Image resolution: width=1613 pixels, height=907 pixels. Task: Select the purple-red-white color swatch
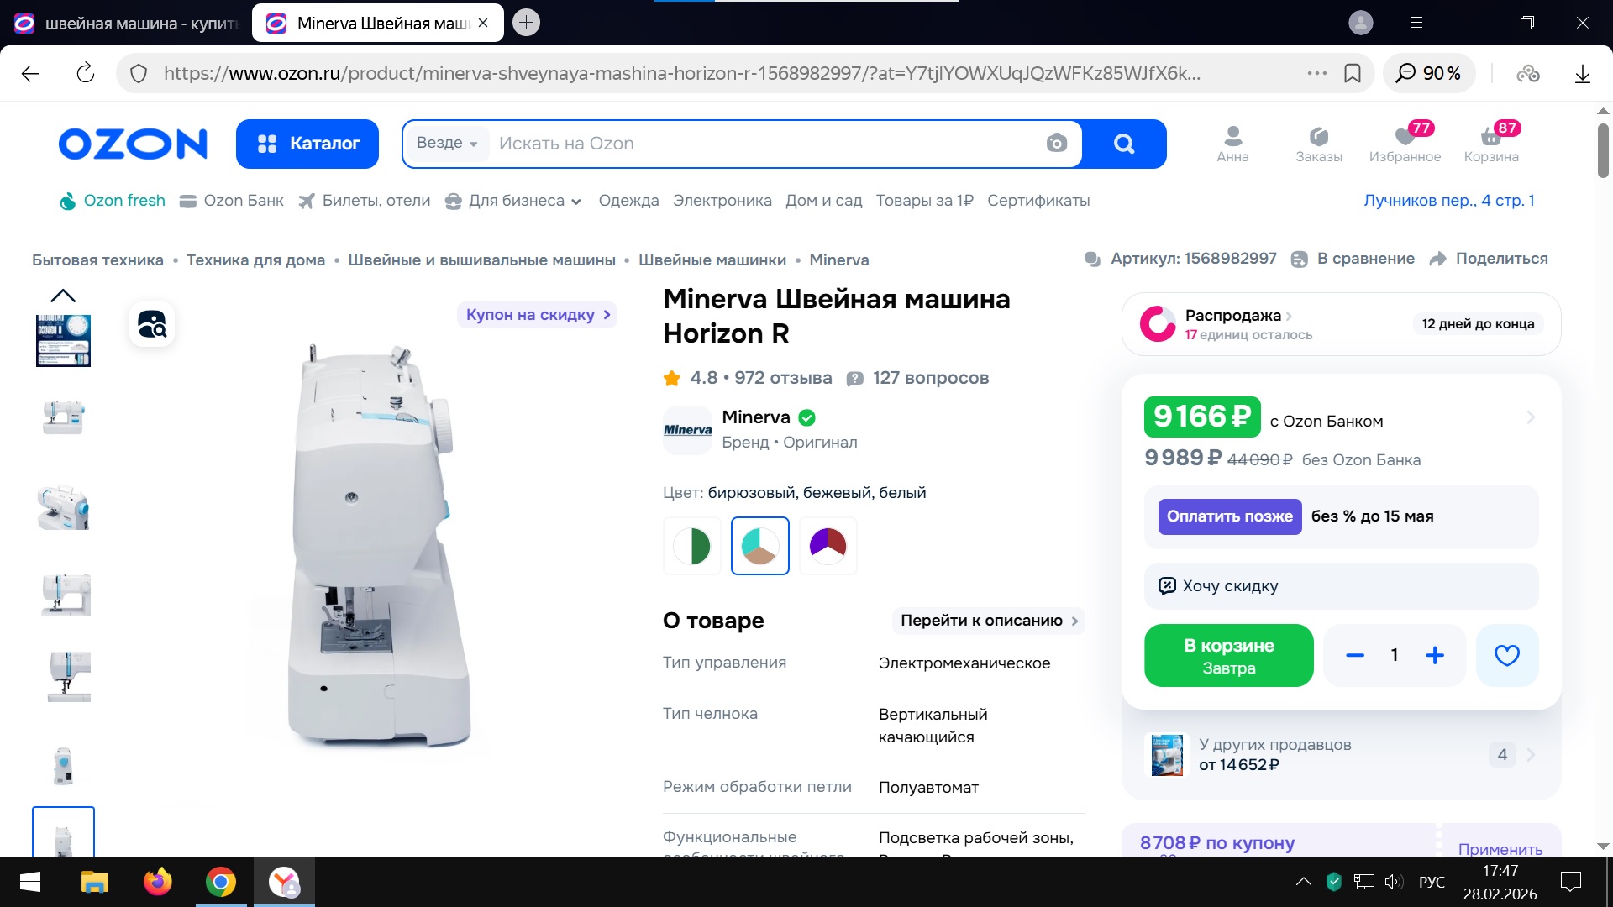828,546
